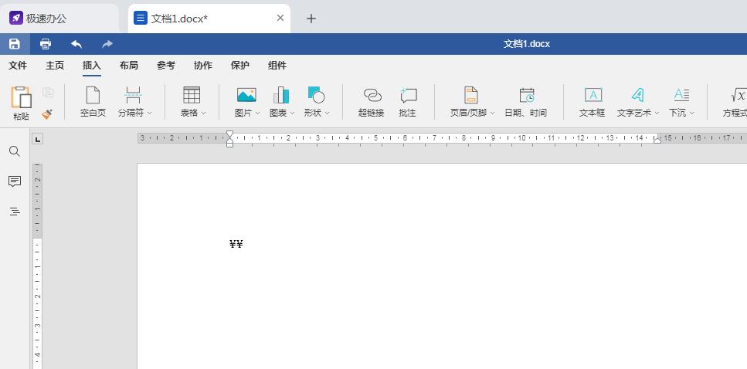Click the ¥¥ text in the document

tap(236, 244)
